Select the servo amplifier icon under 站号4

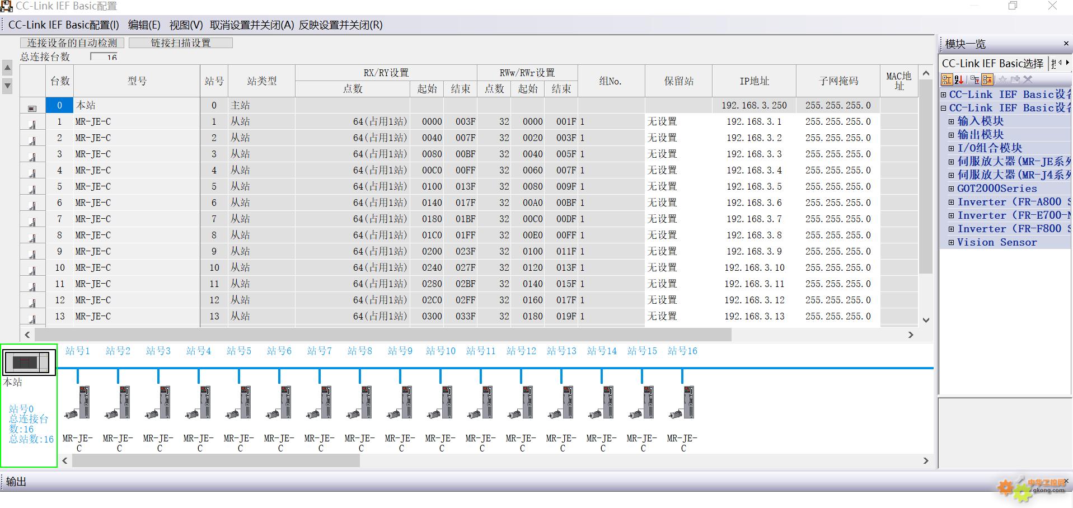point(199,402)
